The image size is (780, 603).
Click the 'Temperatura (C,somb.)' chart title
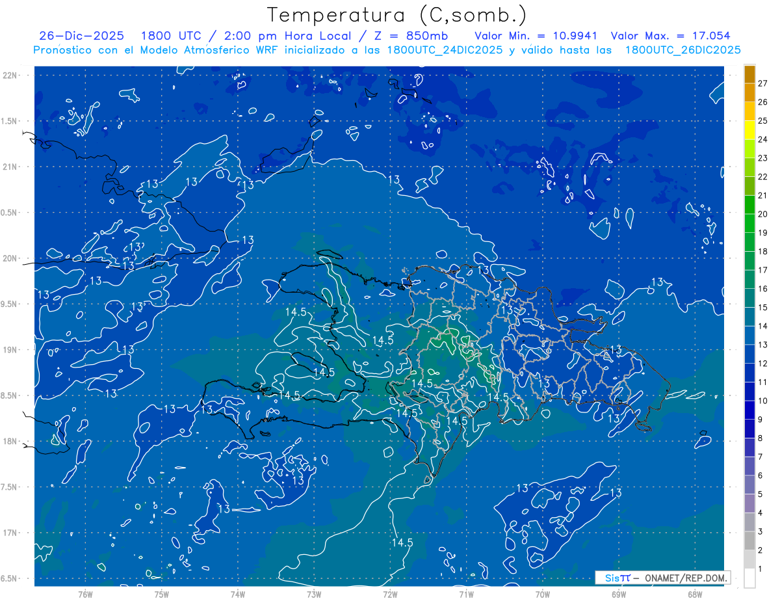(397, 15)
